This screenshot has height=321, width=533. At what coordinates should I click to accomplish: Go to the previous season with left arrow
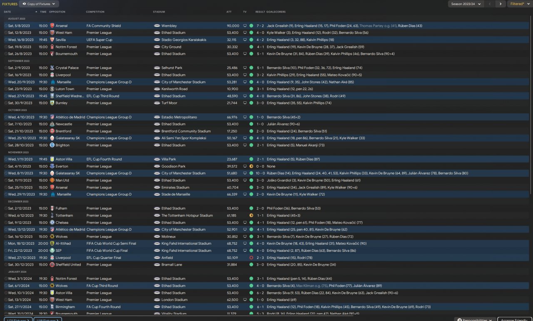[490, 4]
